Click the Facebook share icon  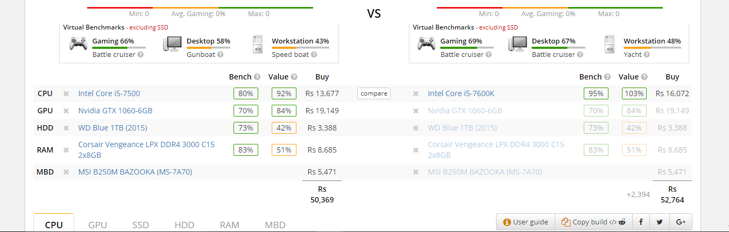point(641,222)
